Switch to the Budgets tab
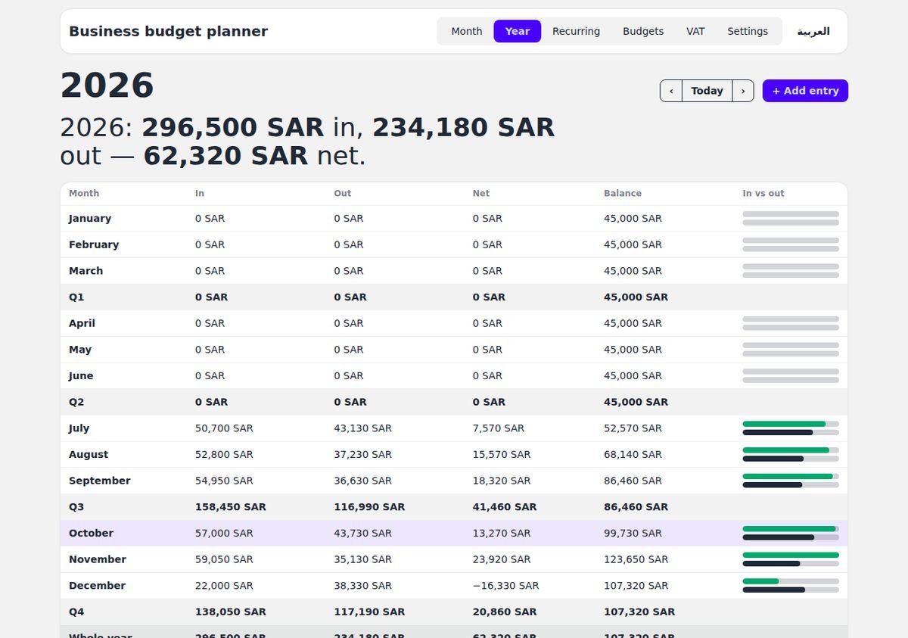 [x=643, y=31]
